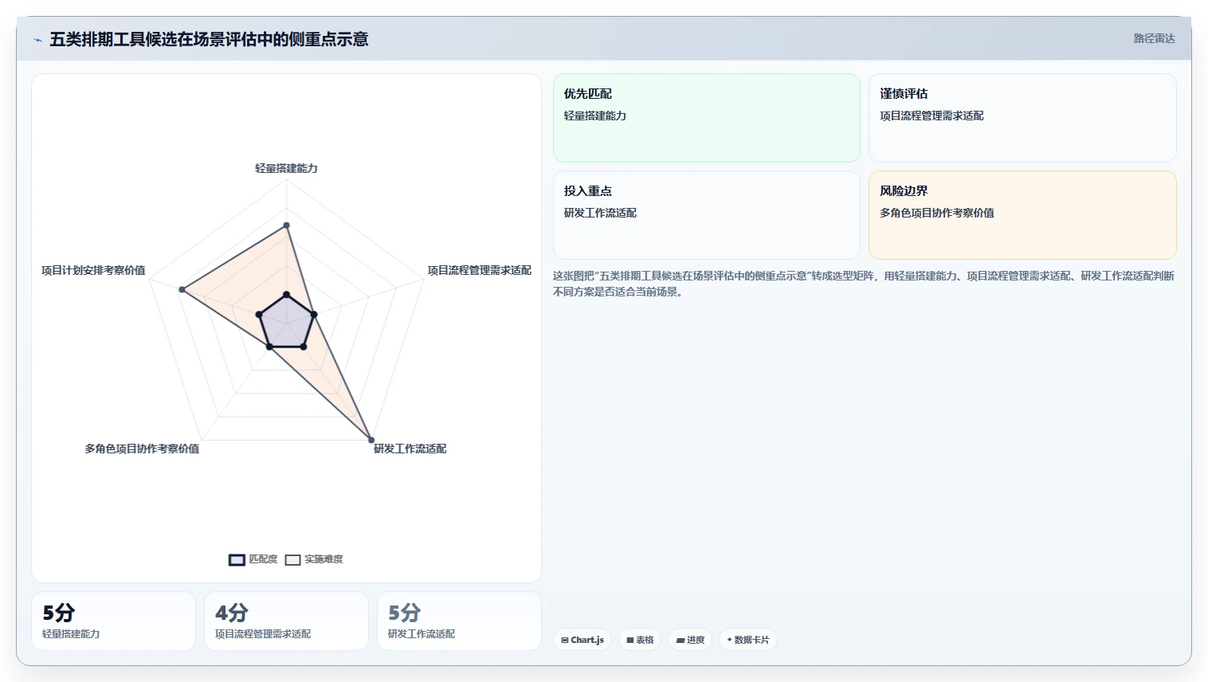Click the bar icon in the 进度 tag

click(680, 641)
